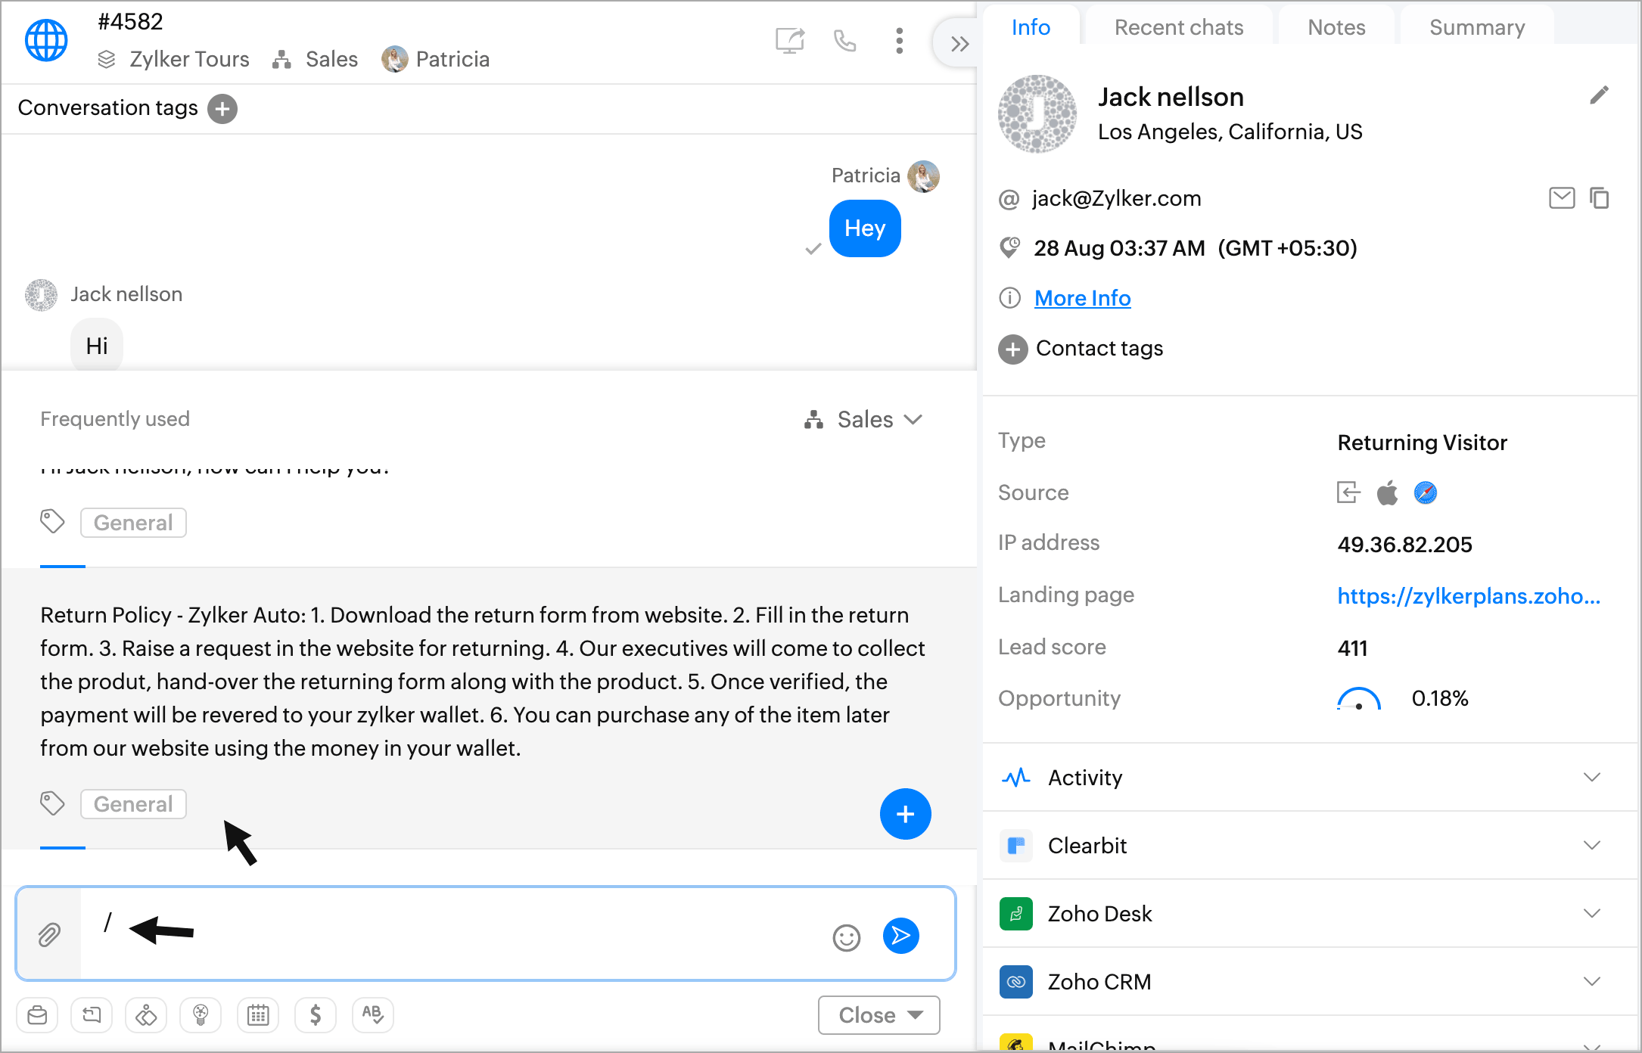Click the calendar icon in bottom toolbar
Screen dimensions: 1642x1053
(258, 1014)
